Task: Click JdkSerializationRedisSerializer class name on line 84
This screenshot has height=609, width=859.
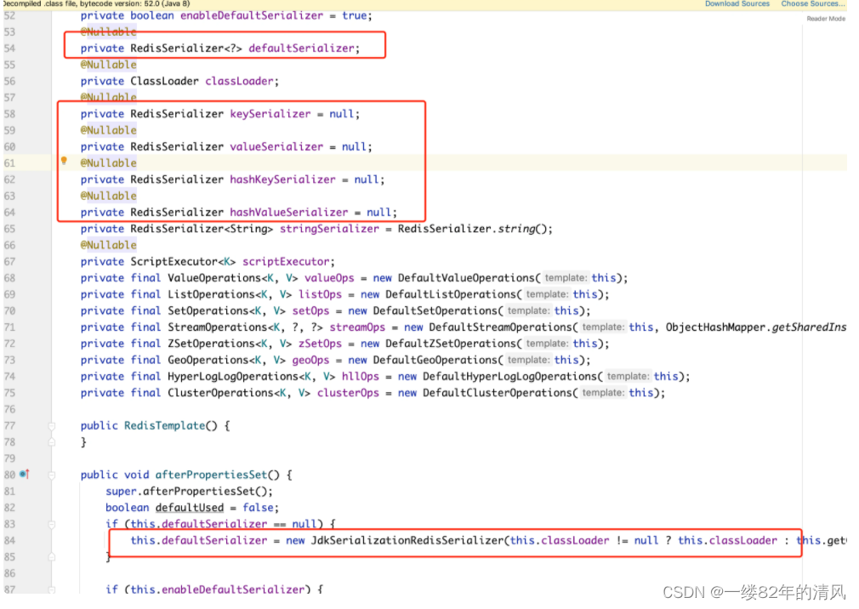Action: 407,541
